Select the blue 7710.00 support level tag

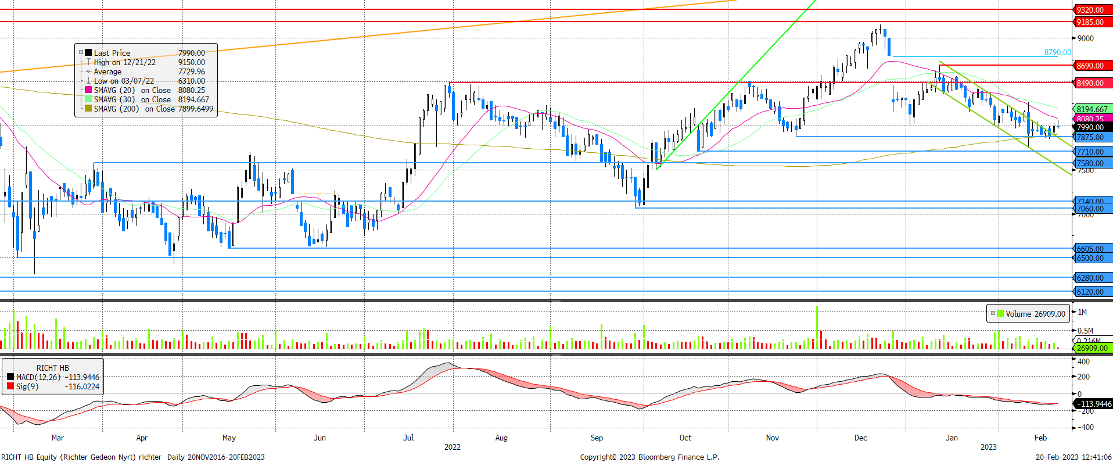(x=1090, y=152)
